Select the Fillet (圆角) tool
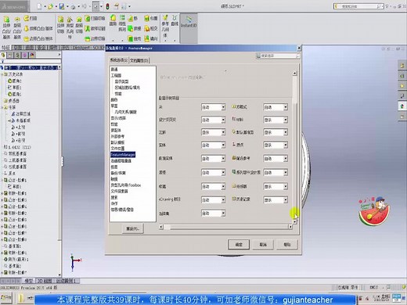The image size is (407, 305). coord(113,20)
